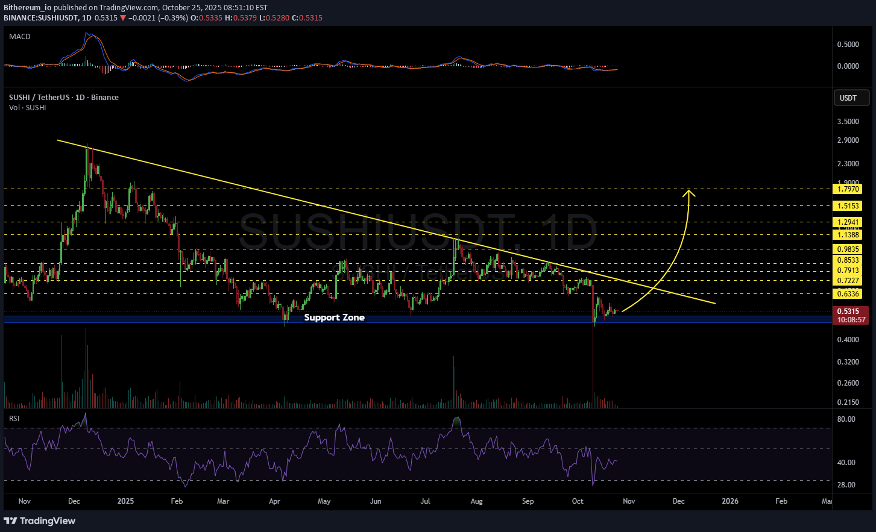This screenshot has width=876, height=532.
Task: Click the 2025 marker on time axis
Action: pos(125,501)
